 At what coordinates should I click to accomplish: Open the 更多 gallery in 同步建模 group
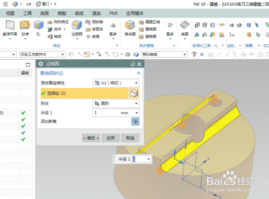170,29
